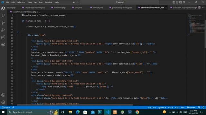Open the Manage gear icon
Image resolution: width=206 pixels, height=115 pixels.
(3, 102)
